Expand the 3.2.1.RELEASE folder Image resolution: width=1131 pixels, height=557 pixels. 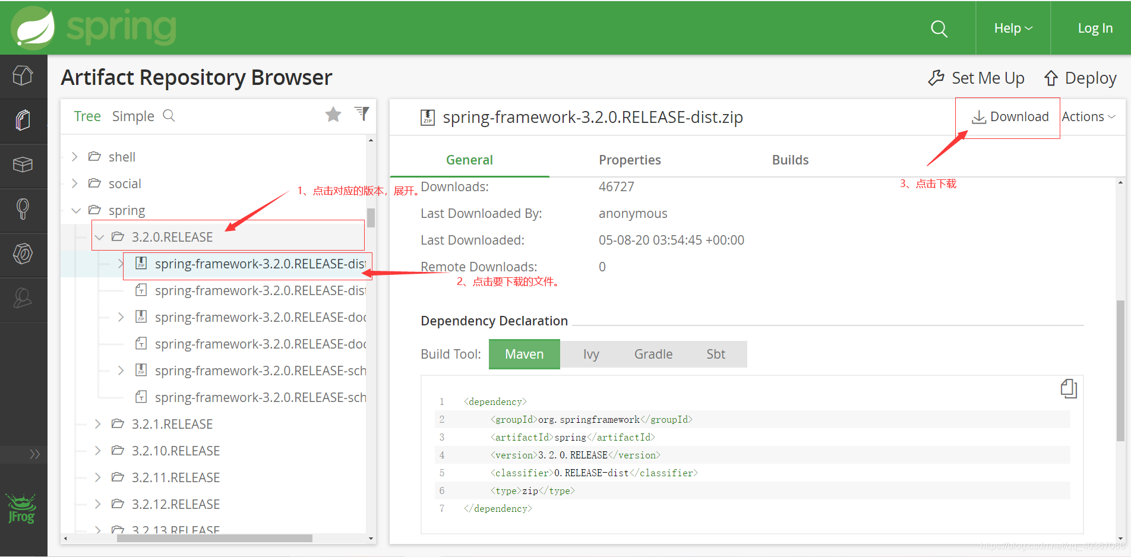97,424
